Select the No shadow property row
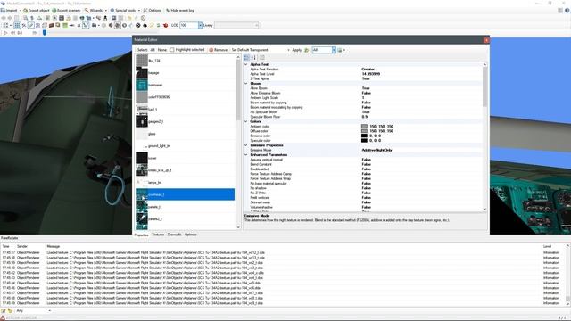 pos(365,188)
